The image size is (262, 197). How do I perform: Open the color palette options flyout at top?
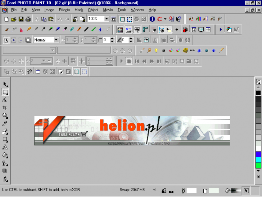point(258,82)
